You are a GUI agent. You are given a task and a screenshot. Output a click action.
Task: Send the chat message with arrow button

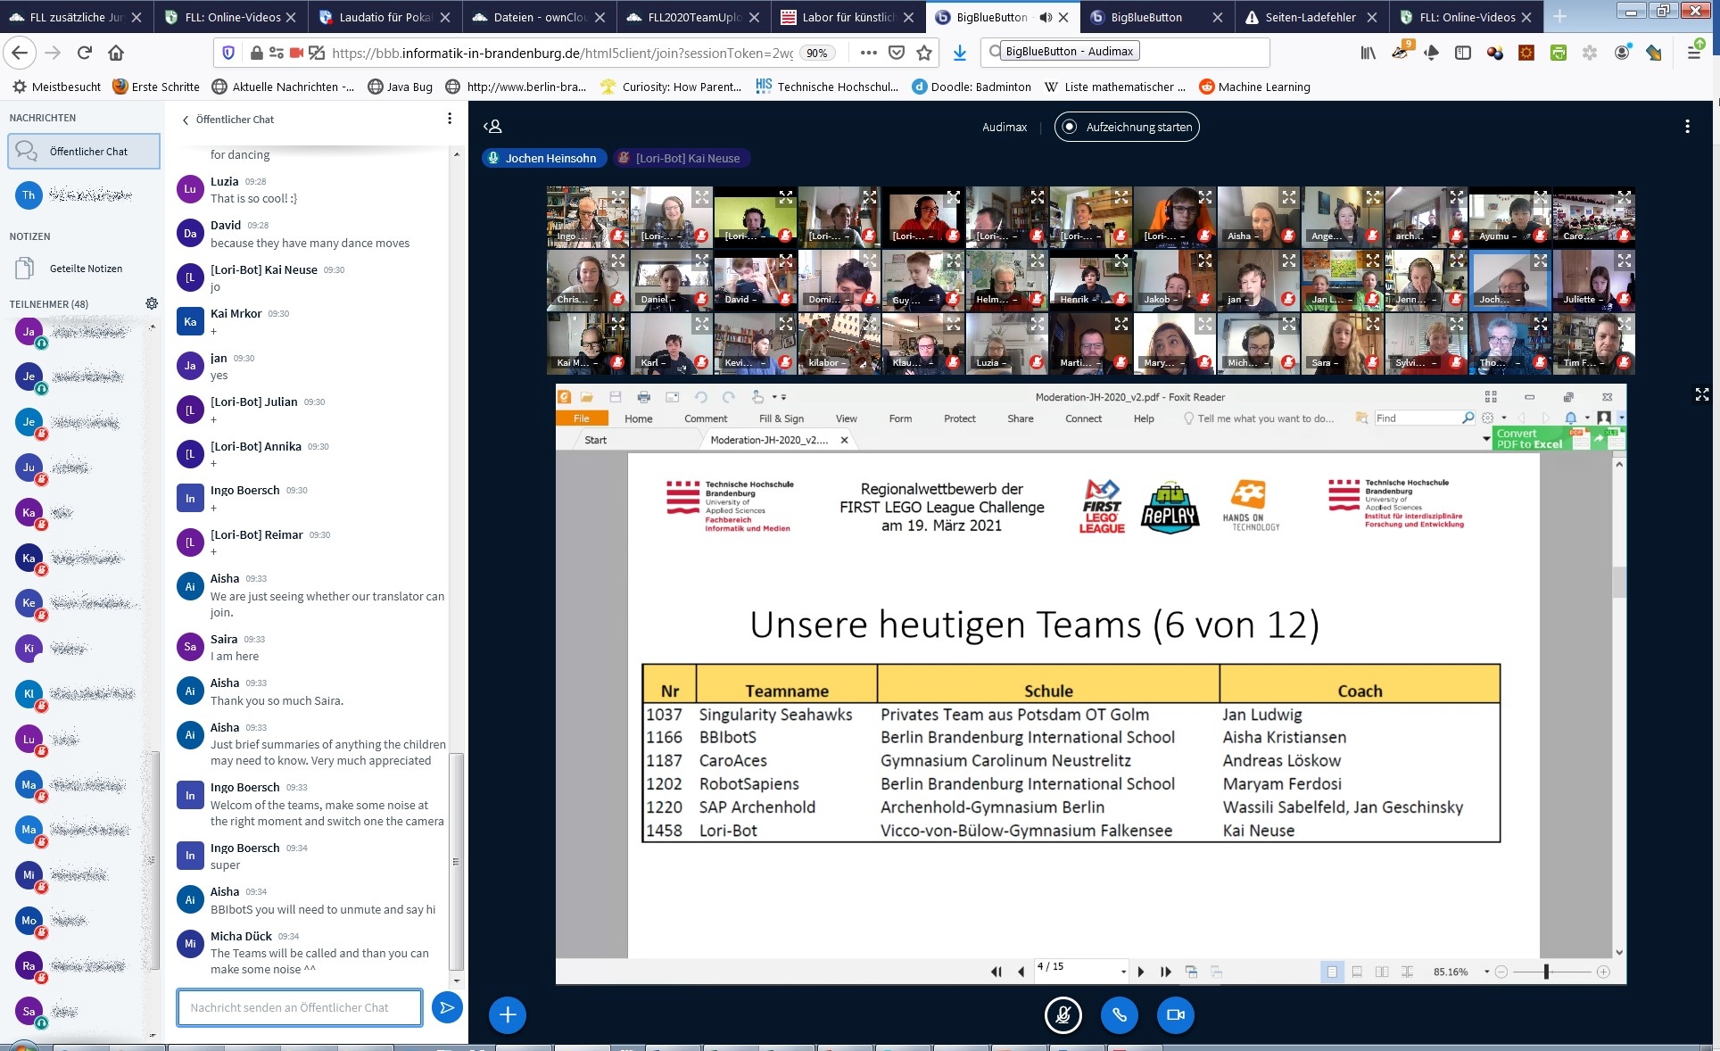[447, 1007]
